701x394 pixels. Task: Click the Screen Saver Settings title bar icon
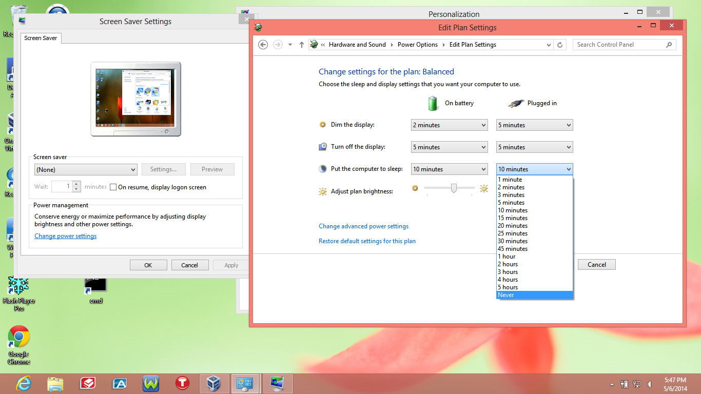(22, 21)
